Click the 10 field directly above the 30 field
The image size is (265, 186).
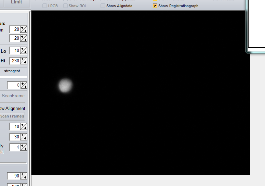(15, 127)
